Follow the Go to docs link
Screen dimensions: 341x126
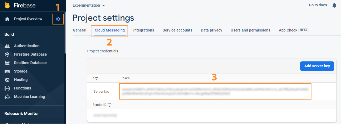pyautogui.click(x=318, y=5)
